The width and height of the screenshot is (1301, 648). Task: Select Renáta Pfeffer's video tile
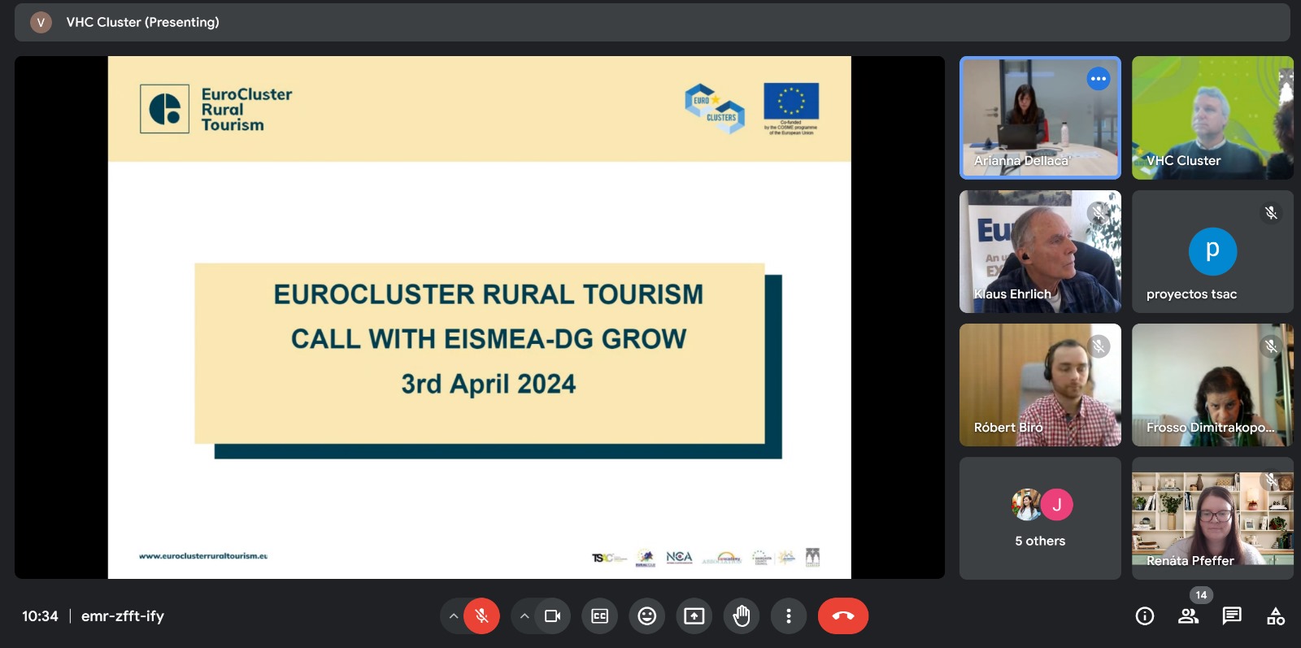1212,518
